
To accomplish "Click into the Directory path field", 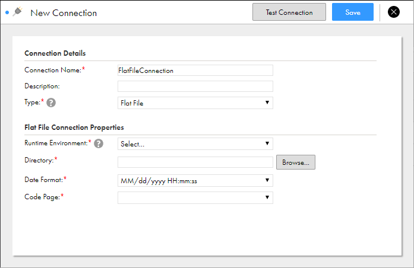I will click(195, 162).
